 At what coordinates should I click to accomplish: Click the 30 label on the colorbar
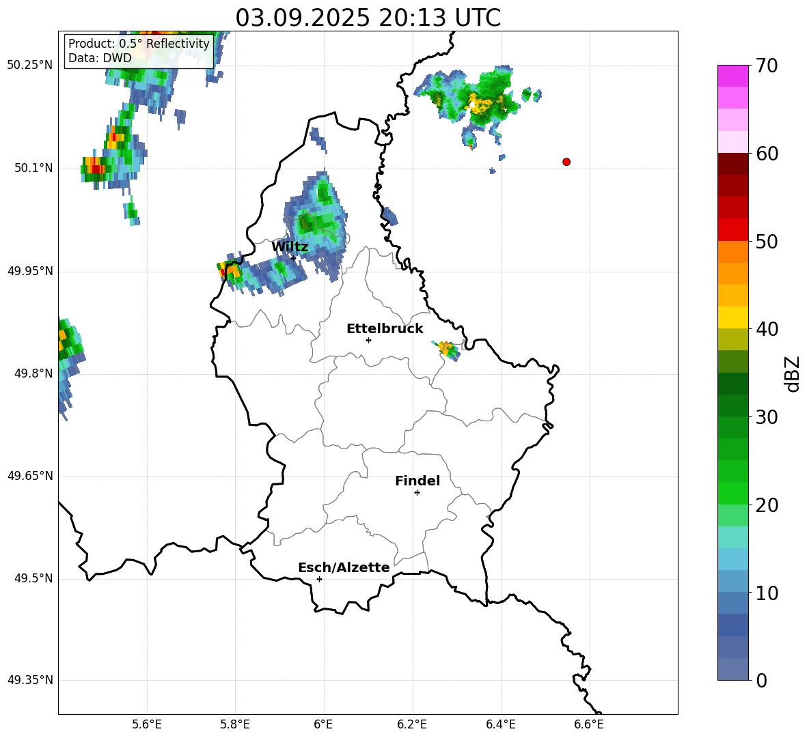point(767,417)
